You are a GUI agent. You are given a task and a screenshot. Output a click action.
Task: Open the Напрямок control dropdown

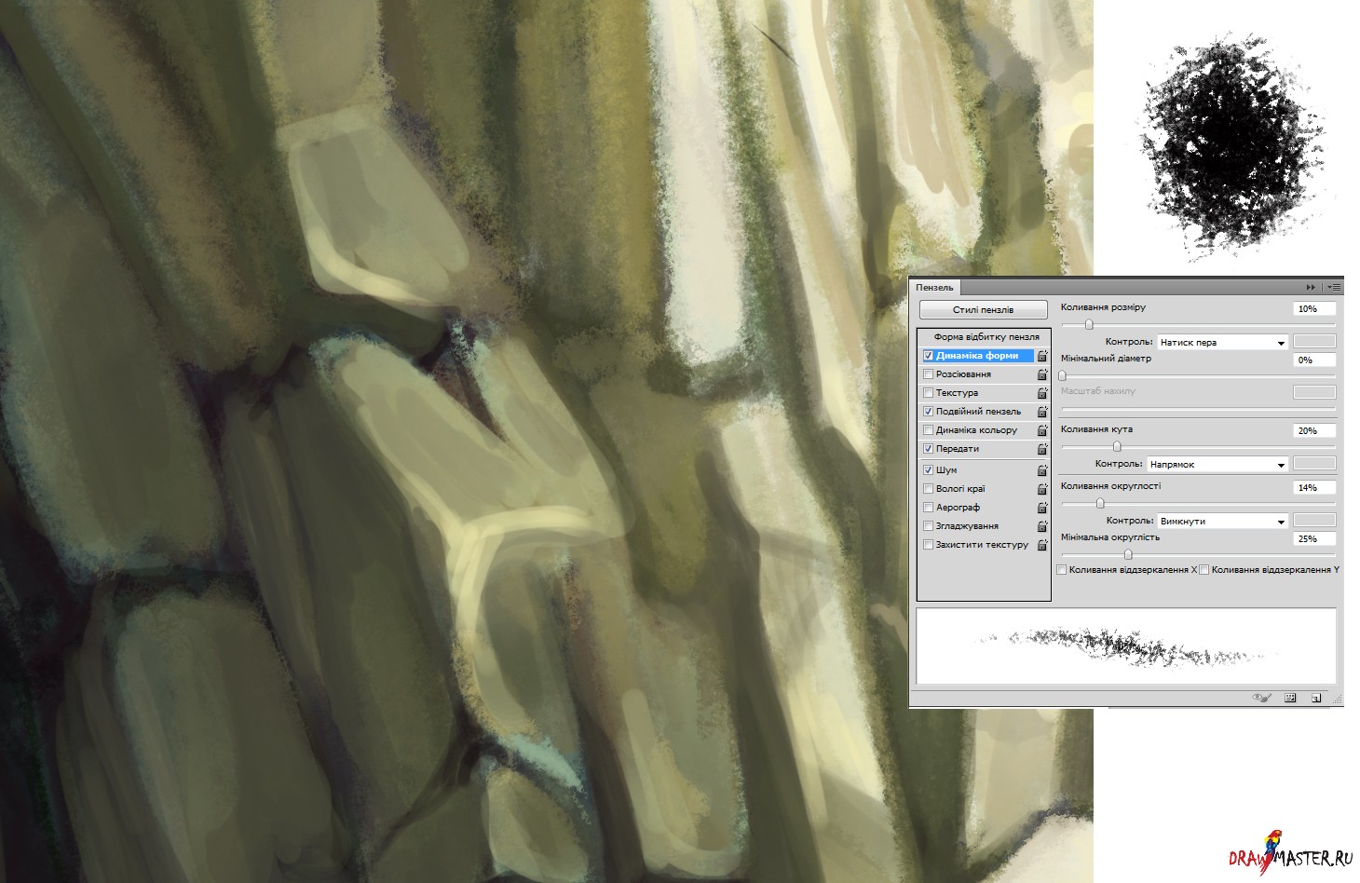tap(1217, 464)
